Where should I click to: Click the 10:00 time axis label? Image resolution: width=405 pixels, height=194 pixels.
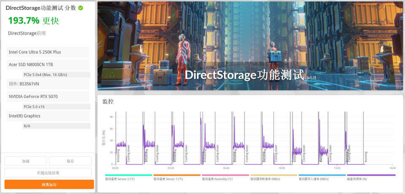281,168
